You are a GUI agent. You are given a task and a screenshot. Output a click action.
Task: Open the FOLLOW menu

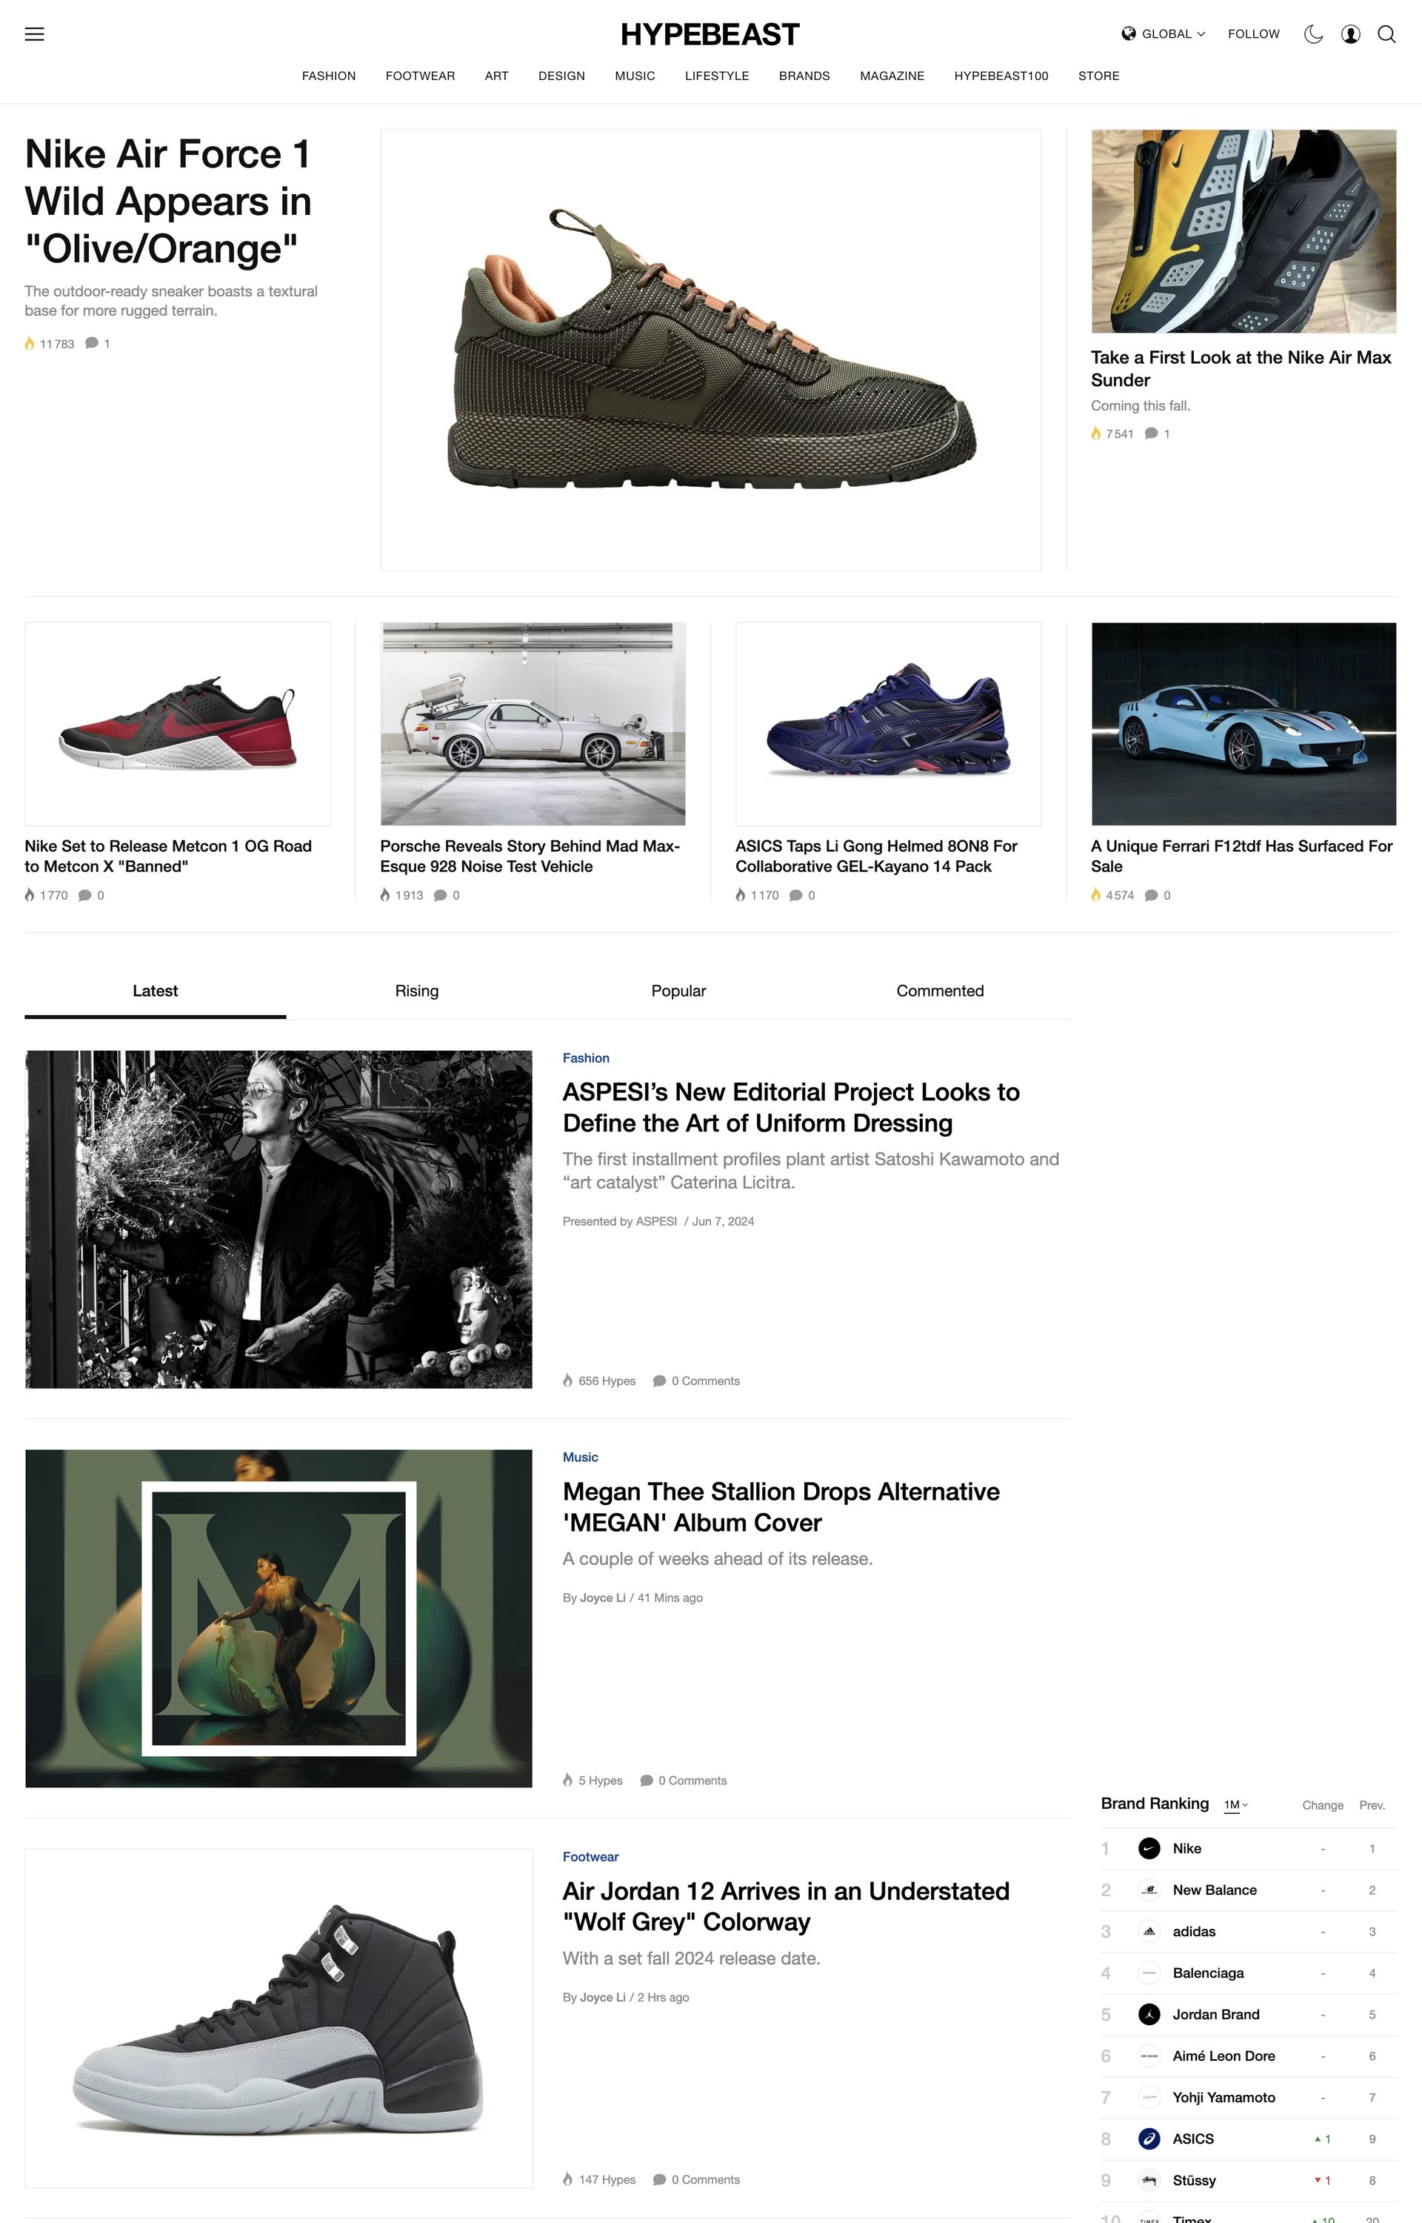pos(1253,34)
